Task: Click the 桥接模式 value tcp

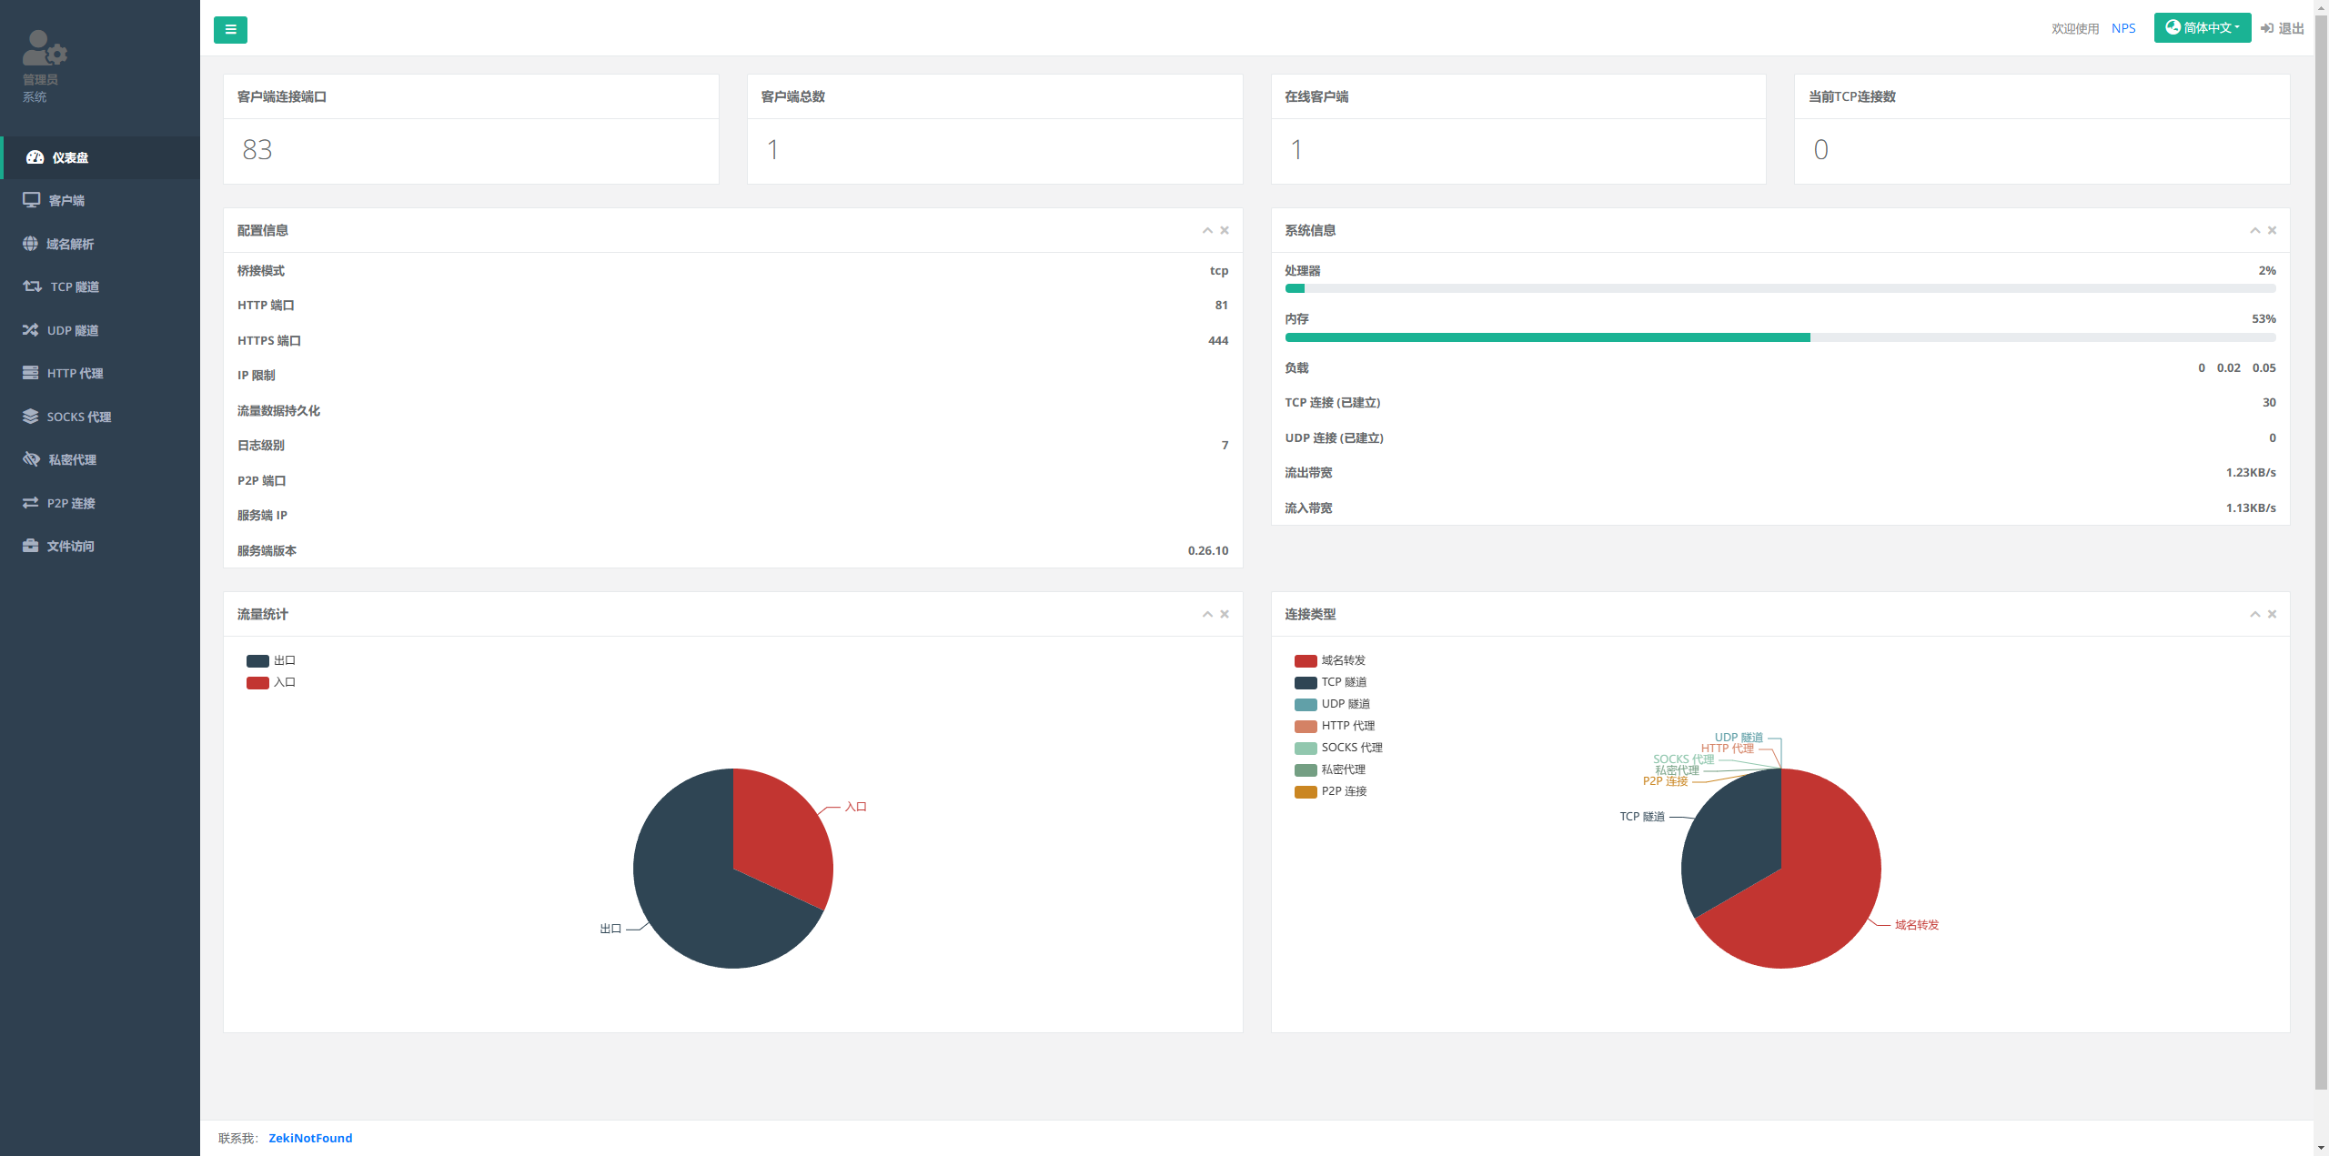Action: [1219, 270]
